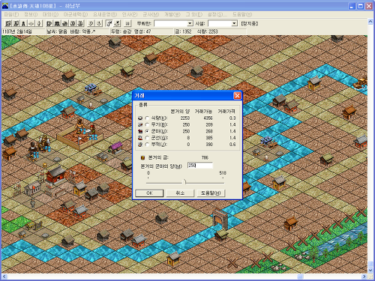Select the 부적(J) radio button

pyautogui.click(x=147, y=145)
